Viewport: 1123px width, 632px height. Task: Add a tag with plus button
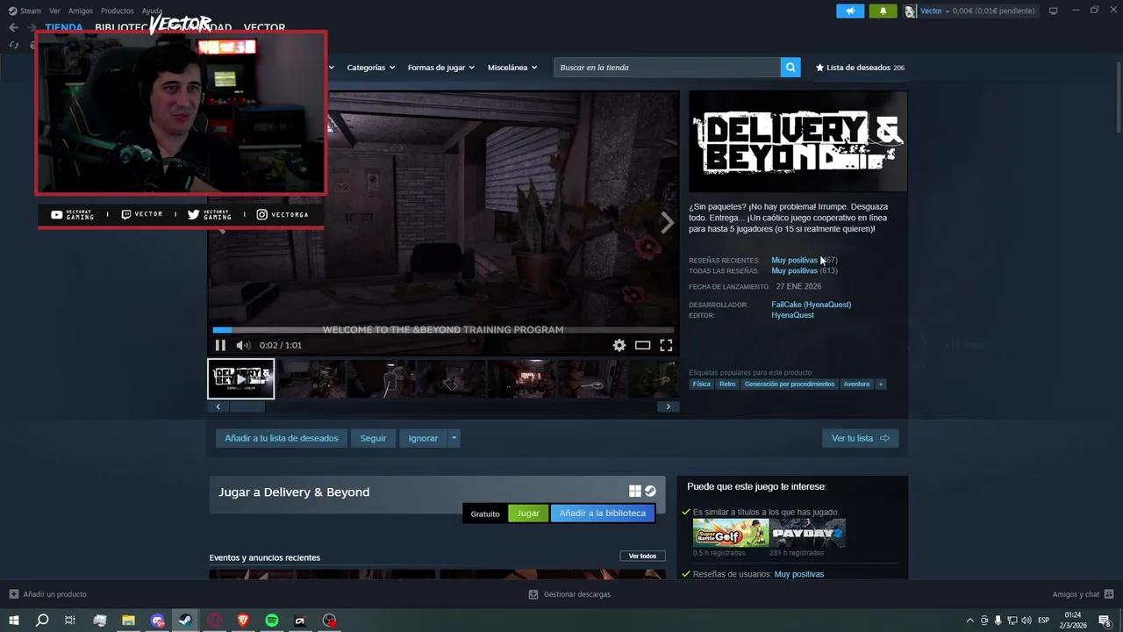881,384
